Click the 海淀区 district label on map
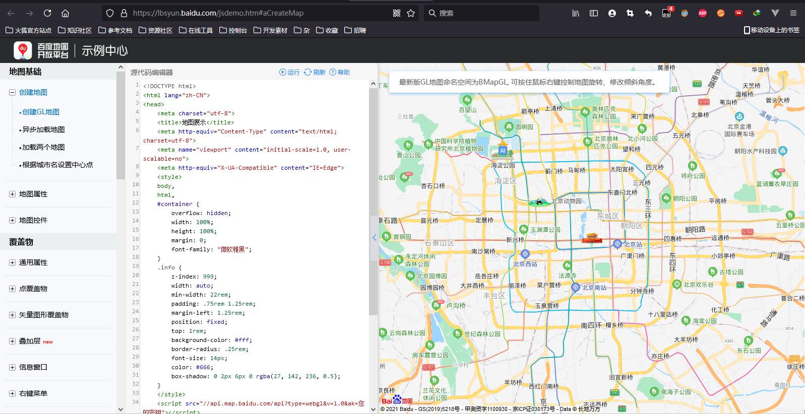This screenshot has width=805, height=414. (x=506, y=181)
